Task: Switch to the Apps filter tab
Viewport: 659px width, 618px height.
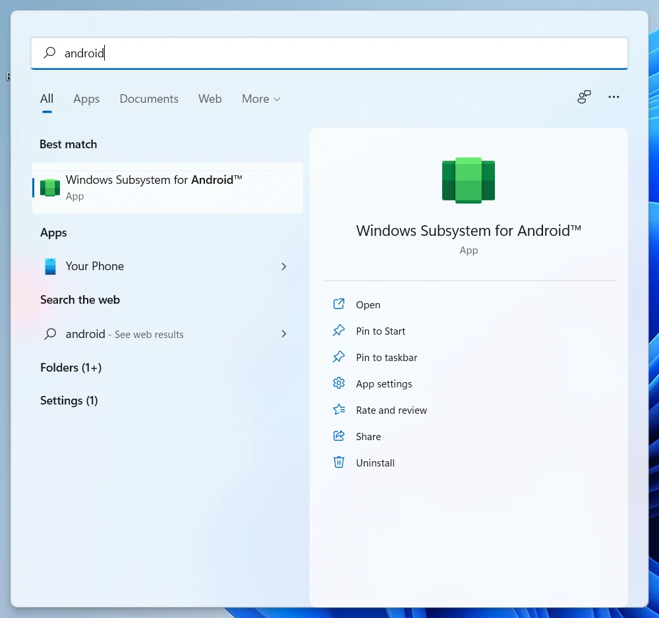Action: (86, 99)
